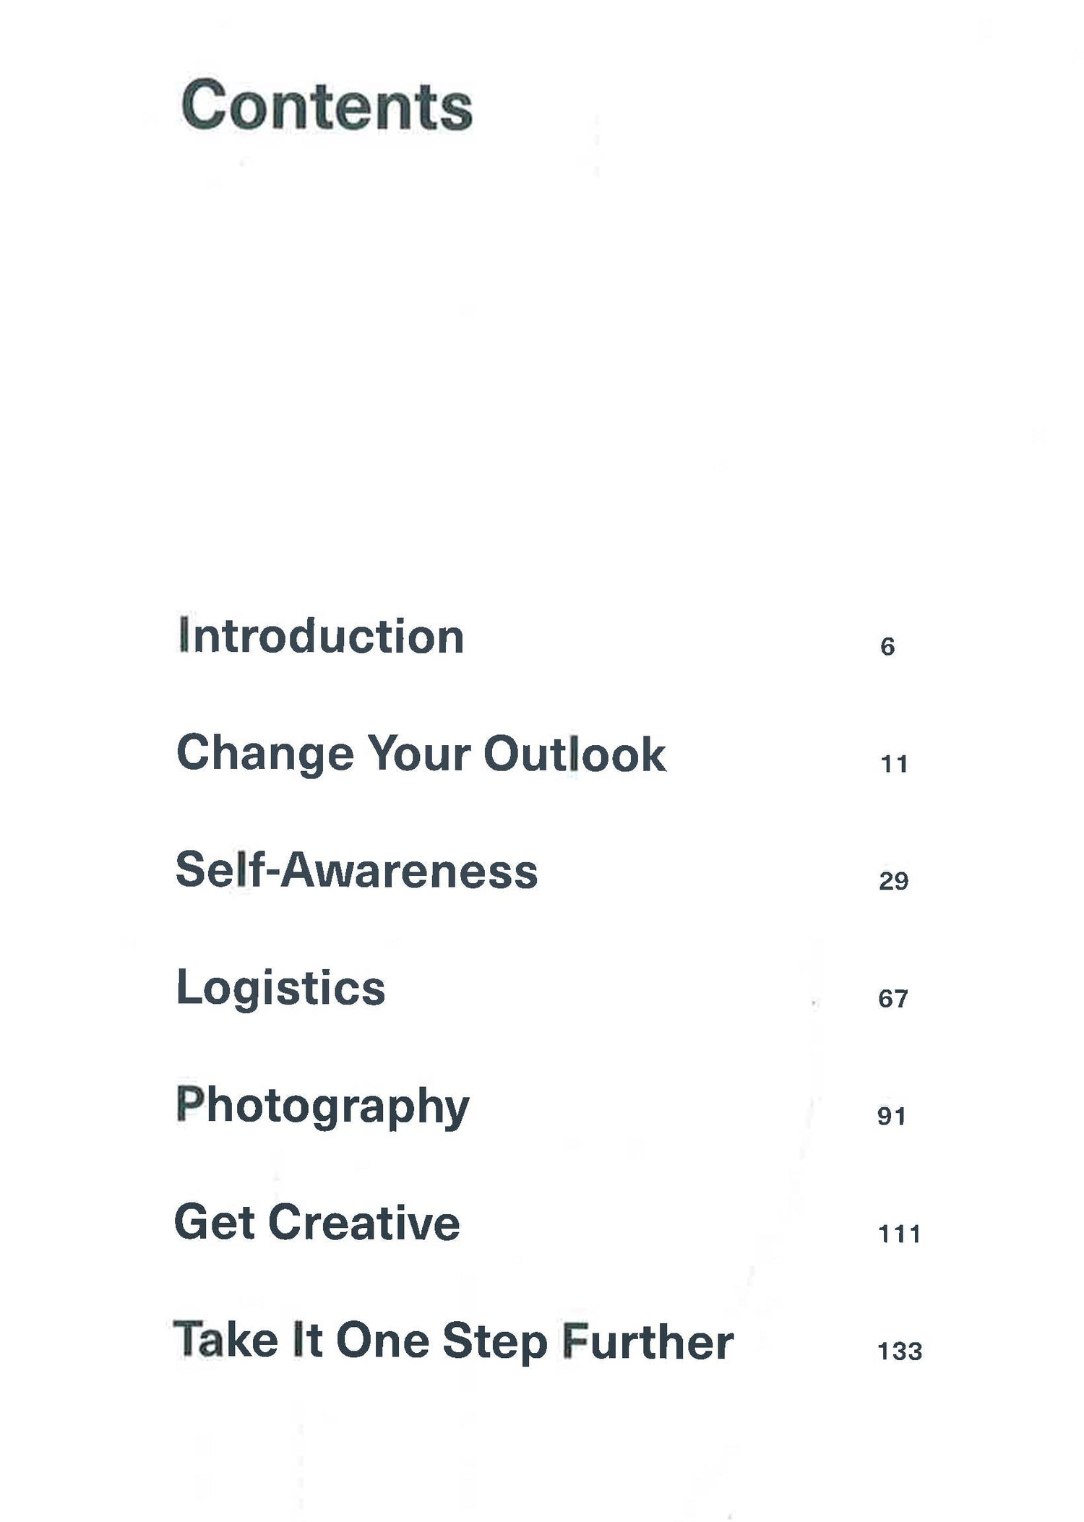Image resolution: width=1084 pixels, height=1522 pixels.
Task: Click the word Step
Action: pos(495,1342)
